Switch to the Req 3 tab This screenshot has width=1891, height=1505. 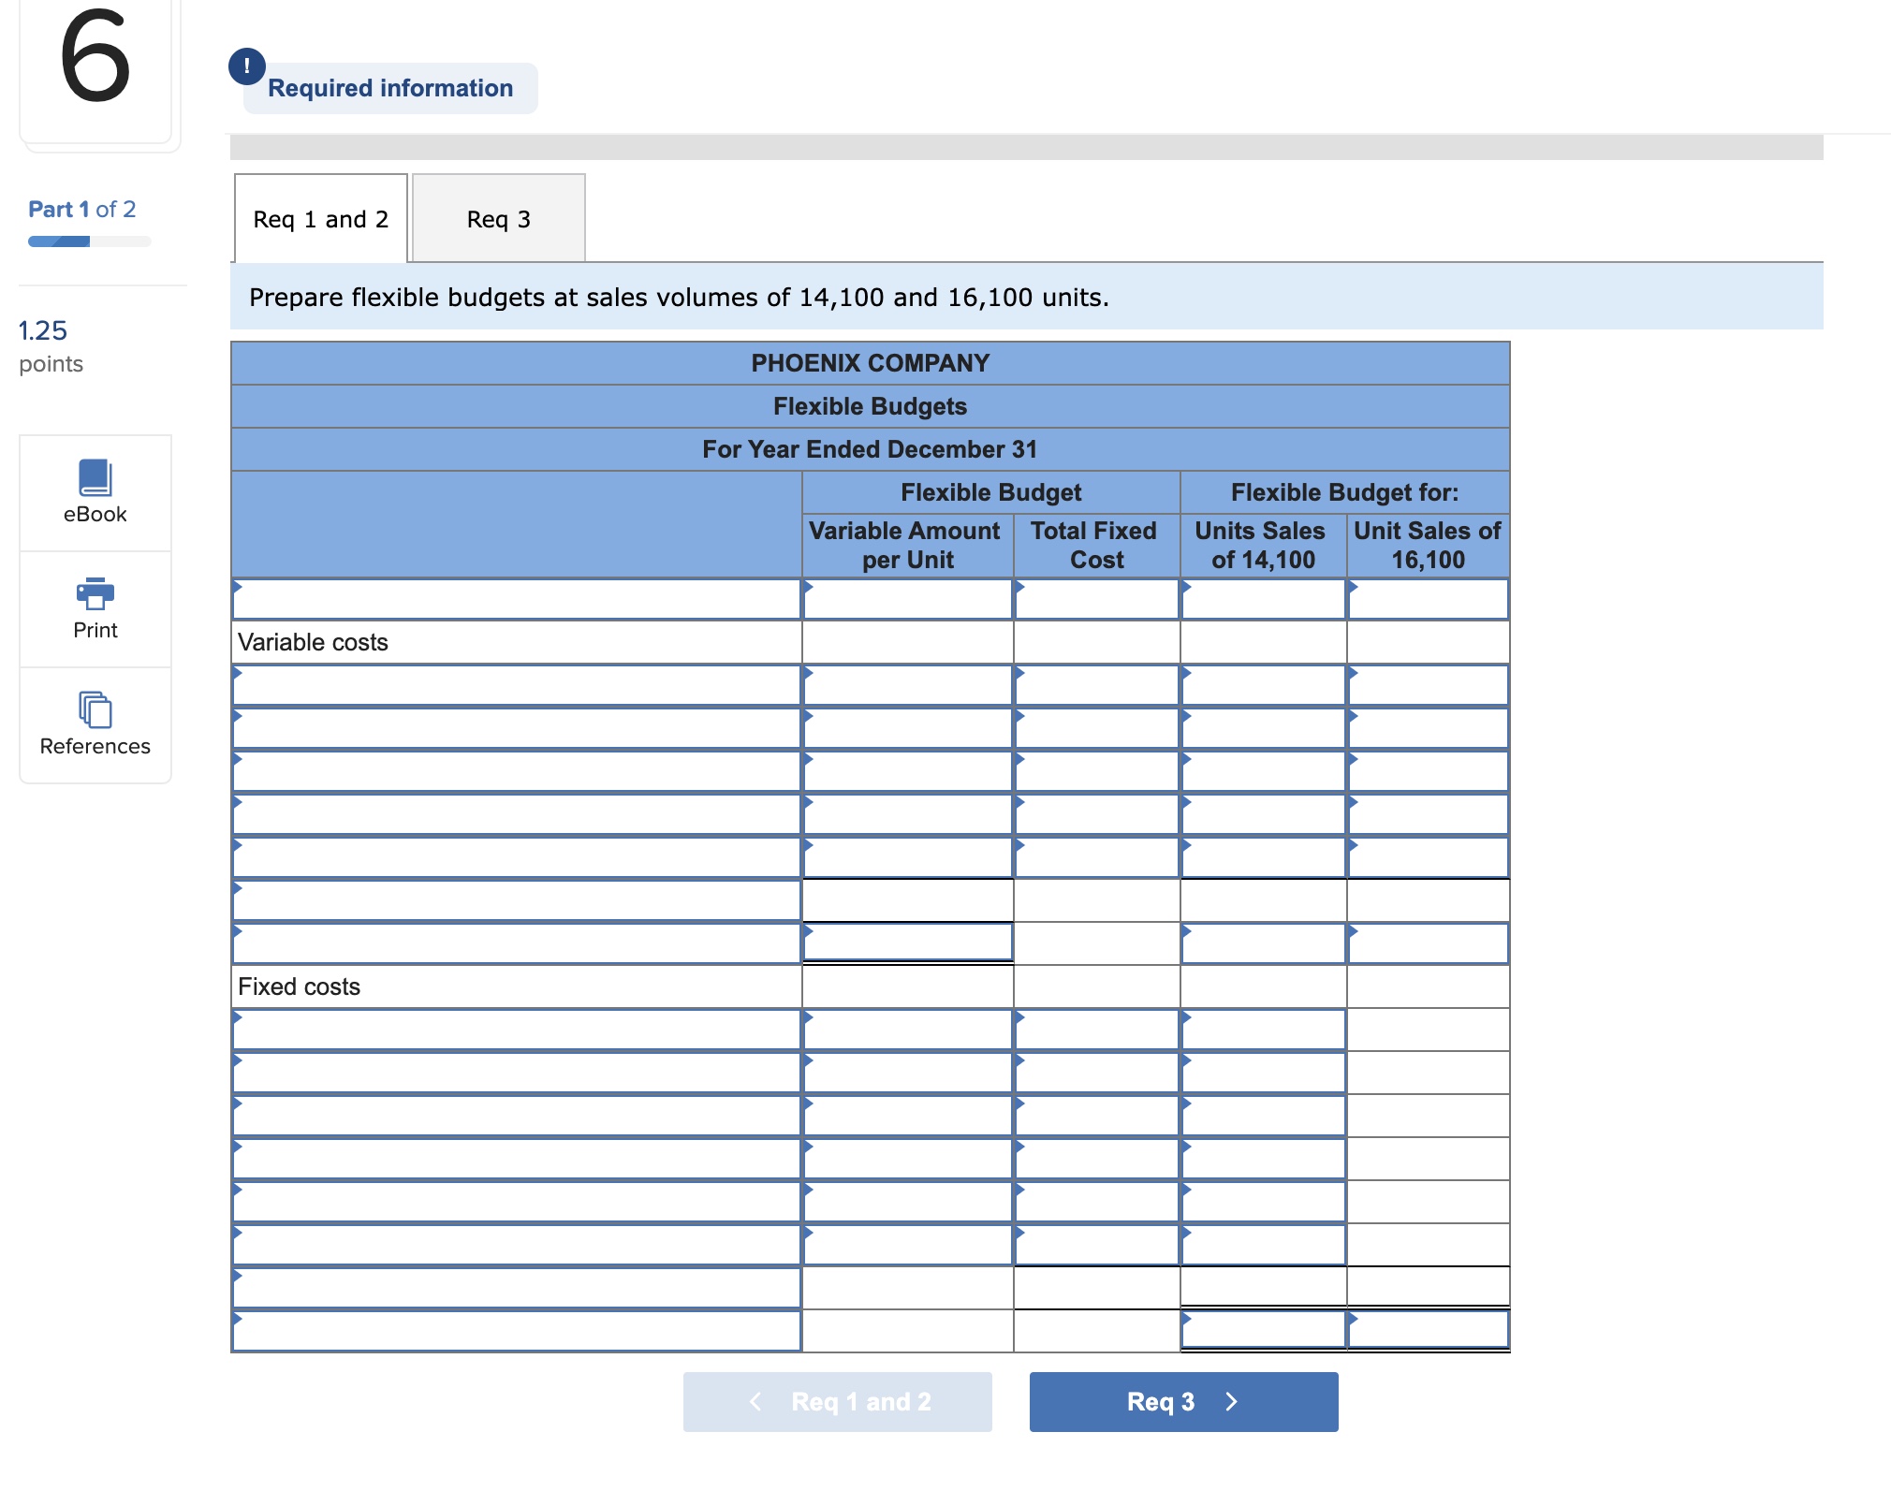[498, 218]
